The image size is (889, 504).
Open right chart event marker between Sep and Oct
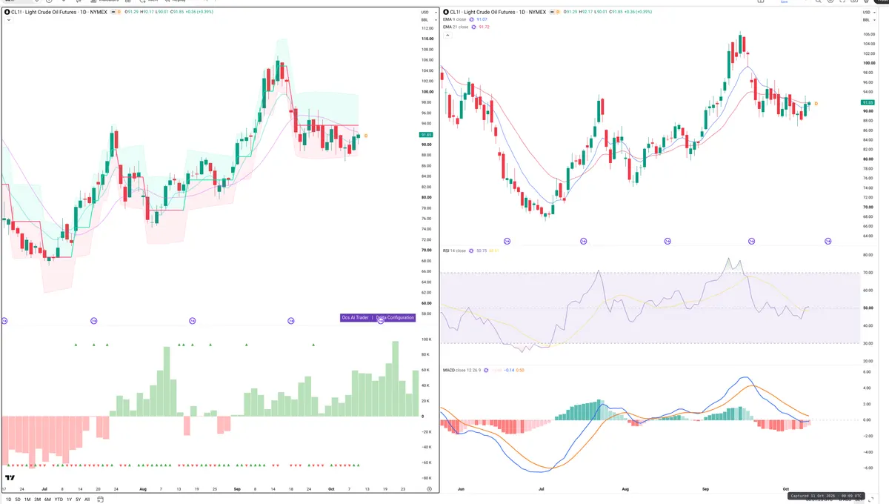[x=751, y=241]
